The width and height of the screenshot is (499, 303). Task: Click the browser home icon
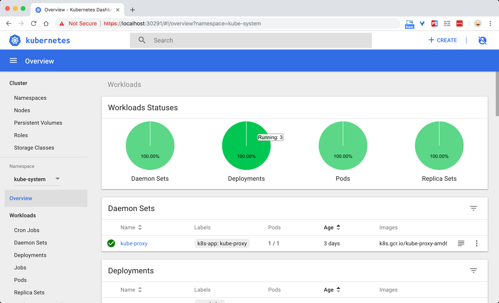point(46,23)
